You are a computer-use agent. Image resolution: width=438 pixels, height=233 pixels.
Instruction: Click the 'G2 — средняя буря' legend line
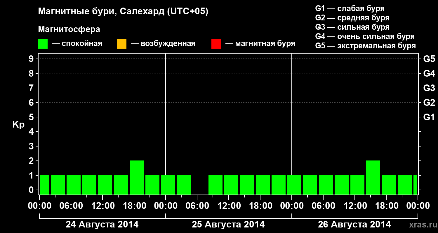[x=352, y=18]
